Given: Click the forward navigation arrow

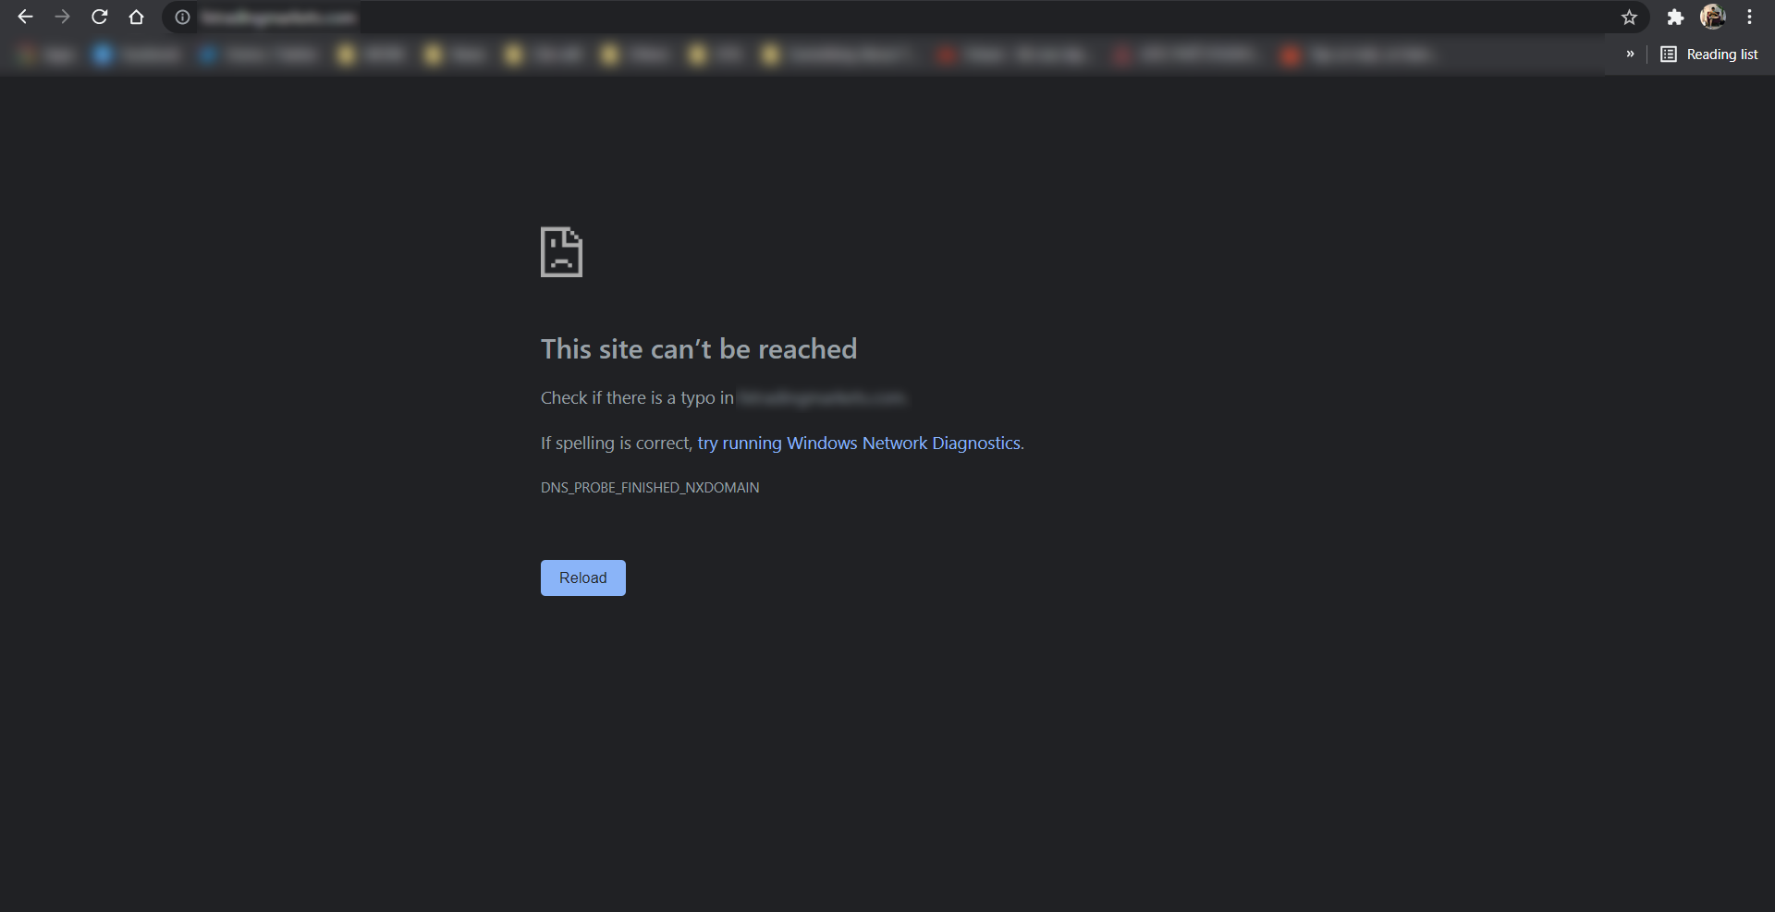Looking at the screenshot, I should pyautogui.click(x=62, y=18).
